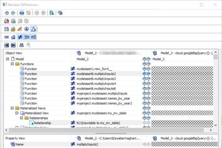Click the blue left arrow in the top toolbar
The image size is (222, 148).
point(7,13)
